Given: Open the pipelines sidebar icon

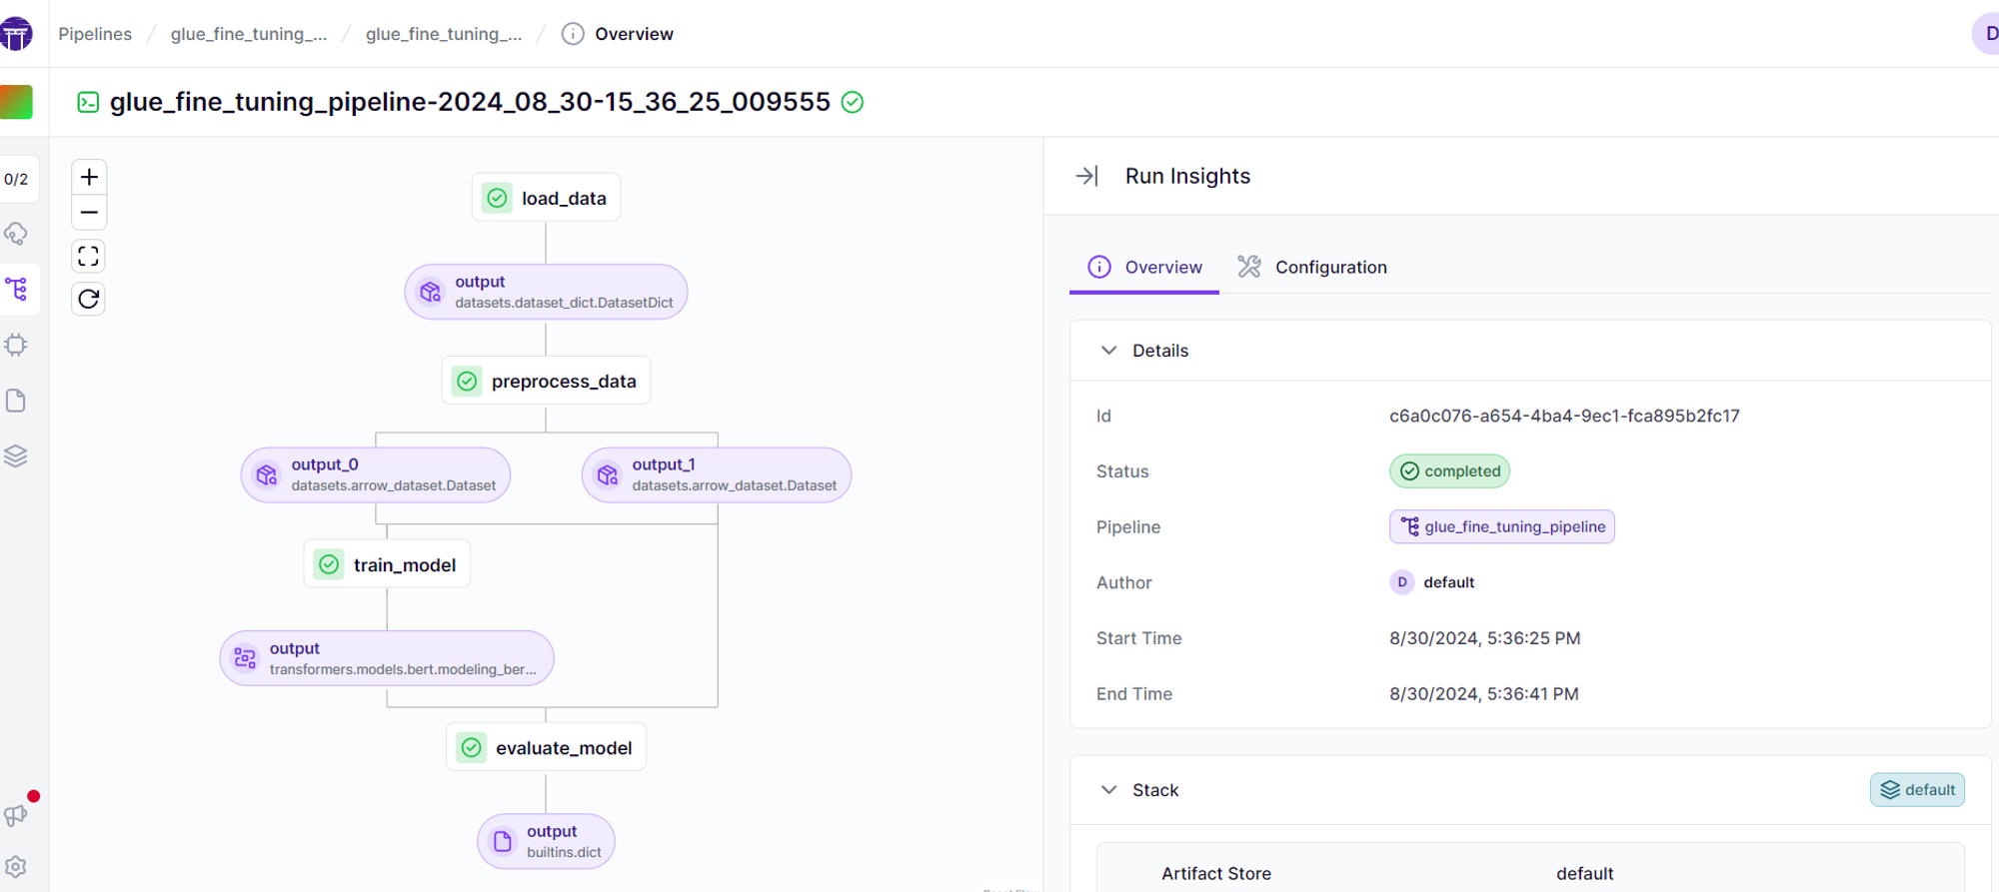Looking at the screenshot, I should pyautogui.click(x=17, y=290).
